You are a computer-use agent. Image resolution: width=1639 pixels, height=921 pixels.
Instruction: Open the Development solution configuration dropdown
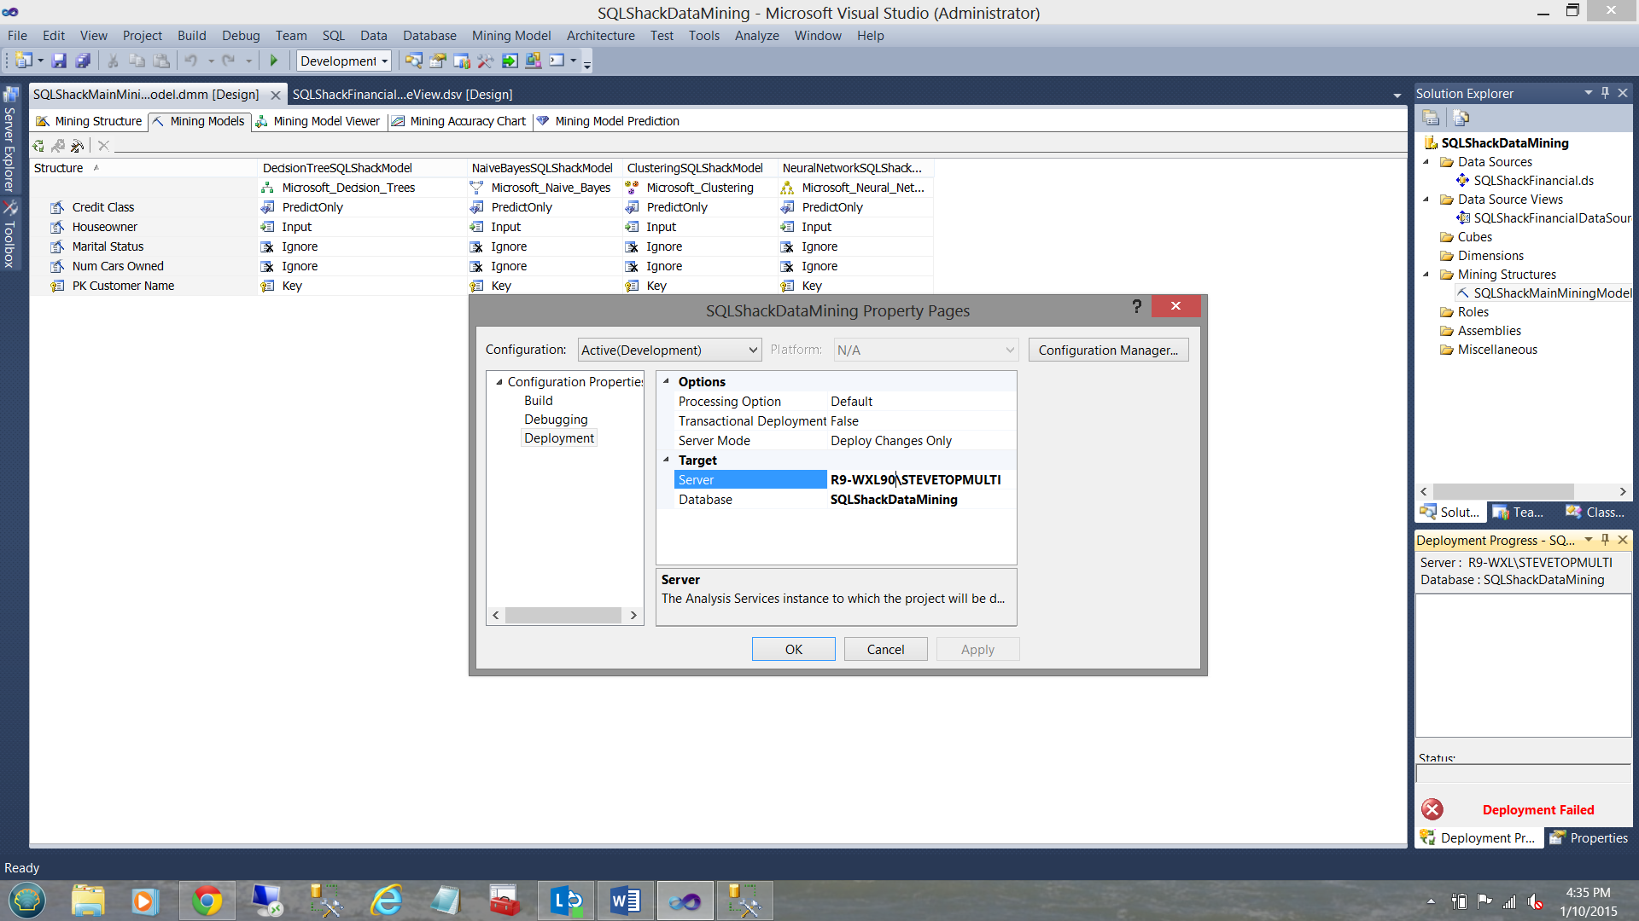[344, 61]
